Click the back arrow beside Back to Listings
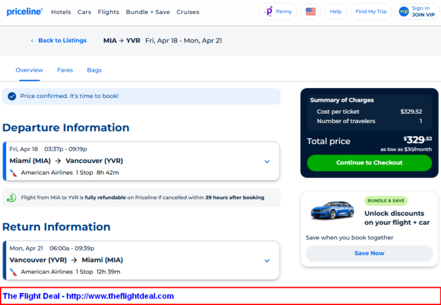The image size is (441, 305). 32,41
